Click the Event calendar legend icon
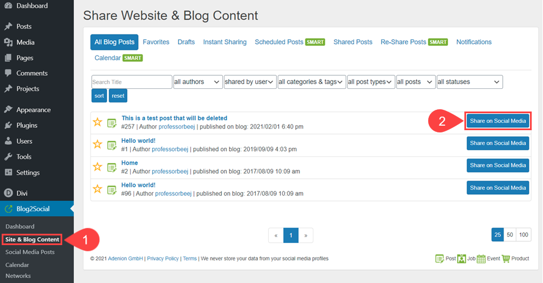 [481, 259]
